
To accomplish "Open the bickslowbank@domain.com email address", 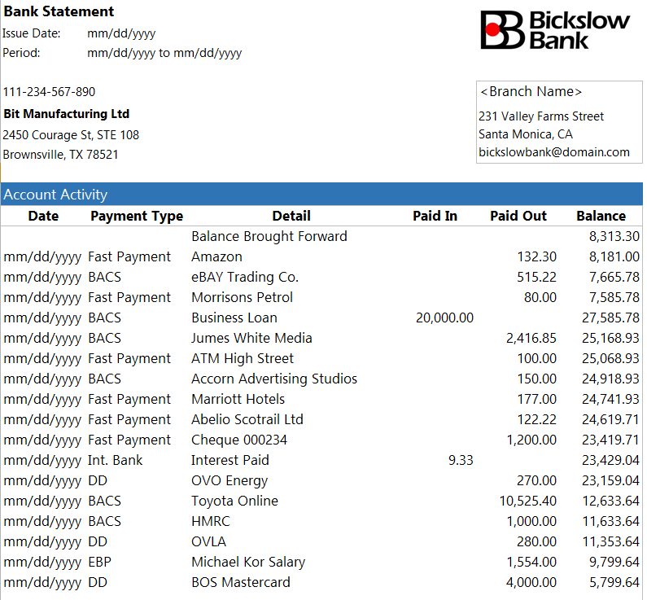I will pyautogui.click(x=553, y=152).
